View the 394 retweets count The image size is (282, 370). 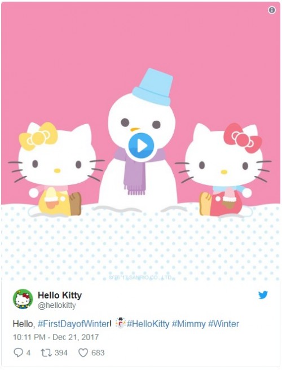click(61, 353)
